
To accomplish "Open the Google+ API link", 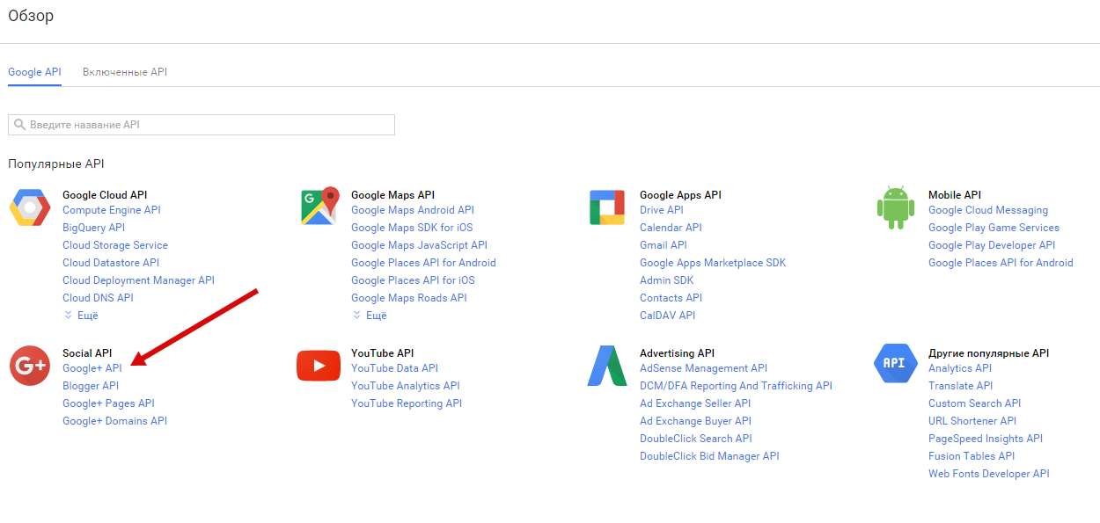I will 92,368.
